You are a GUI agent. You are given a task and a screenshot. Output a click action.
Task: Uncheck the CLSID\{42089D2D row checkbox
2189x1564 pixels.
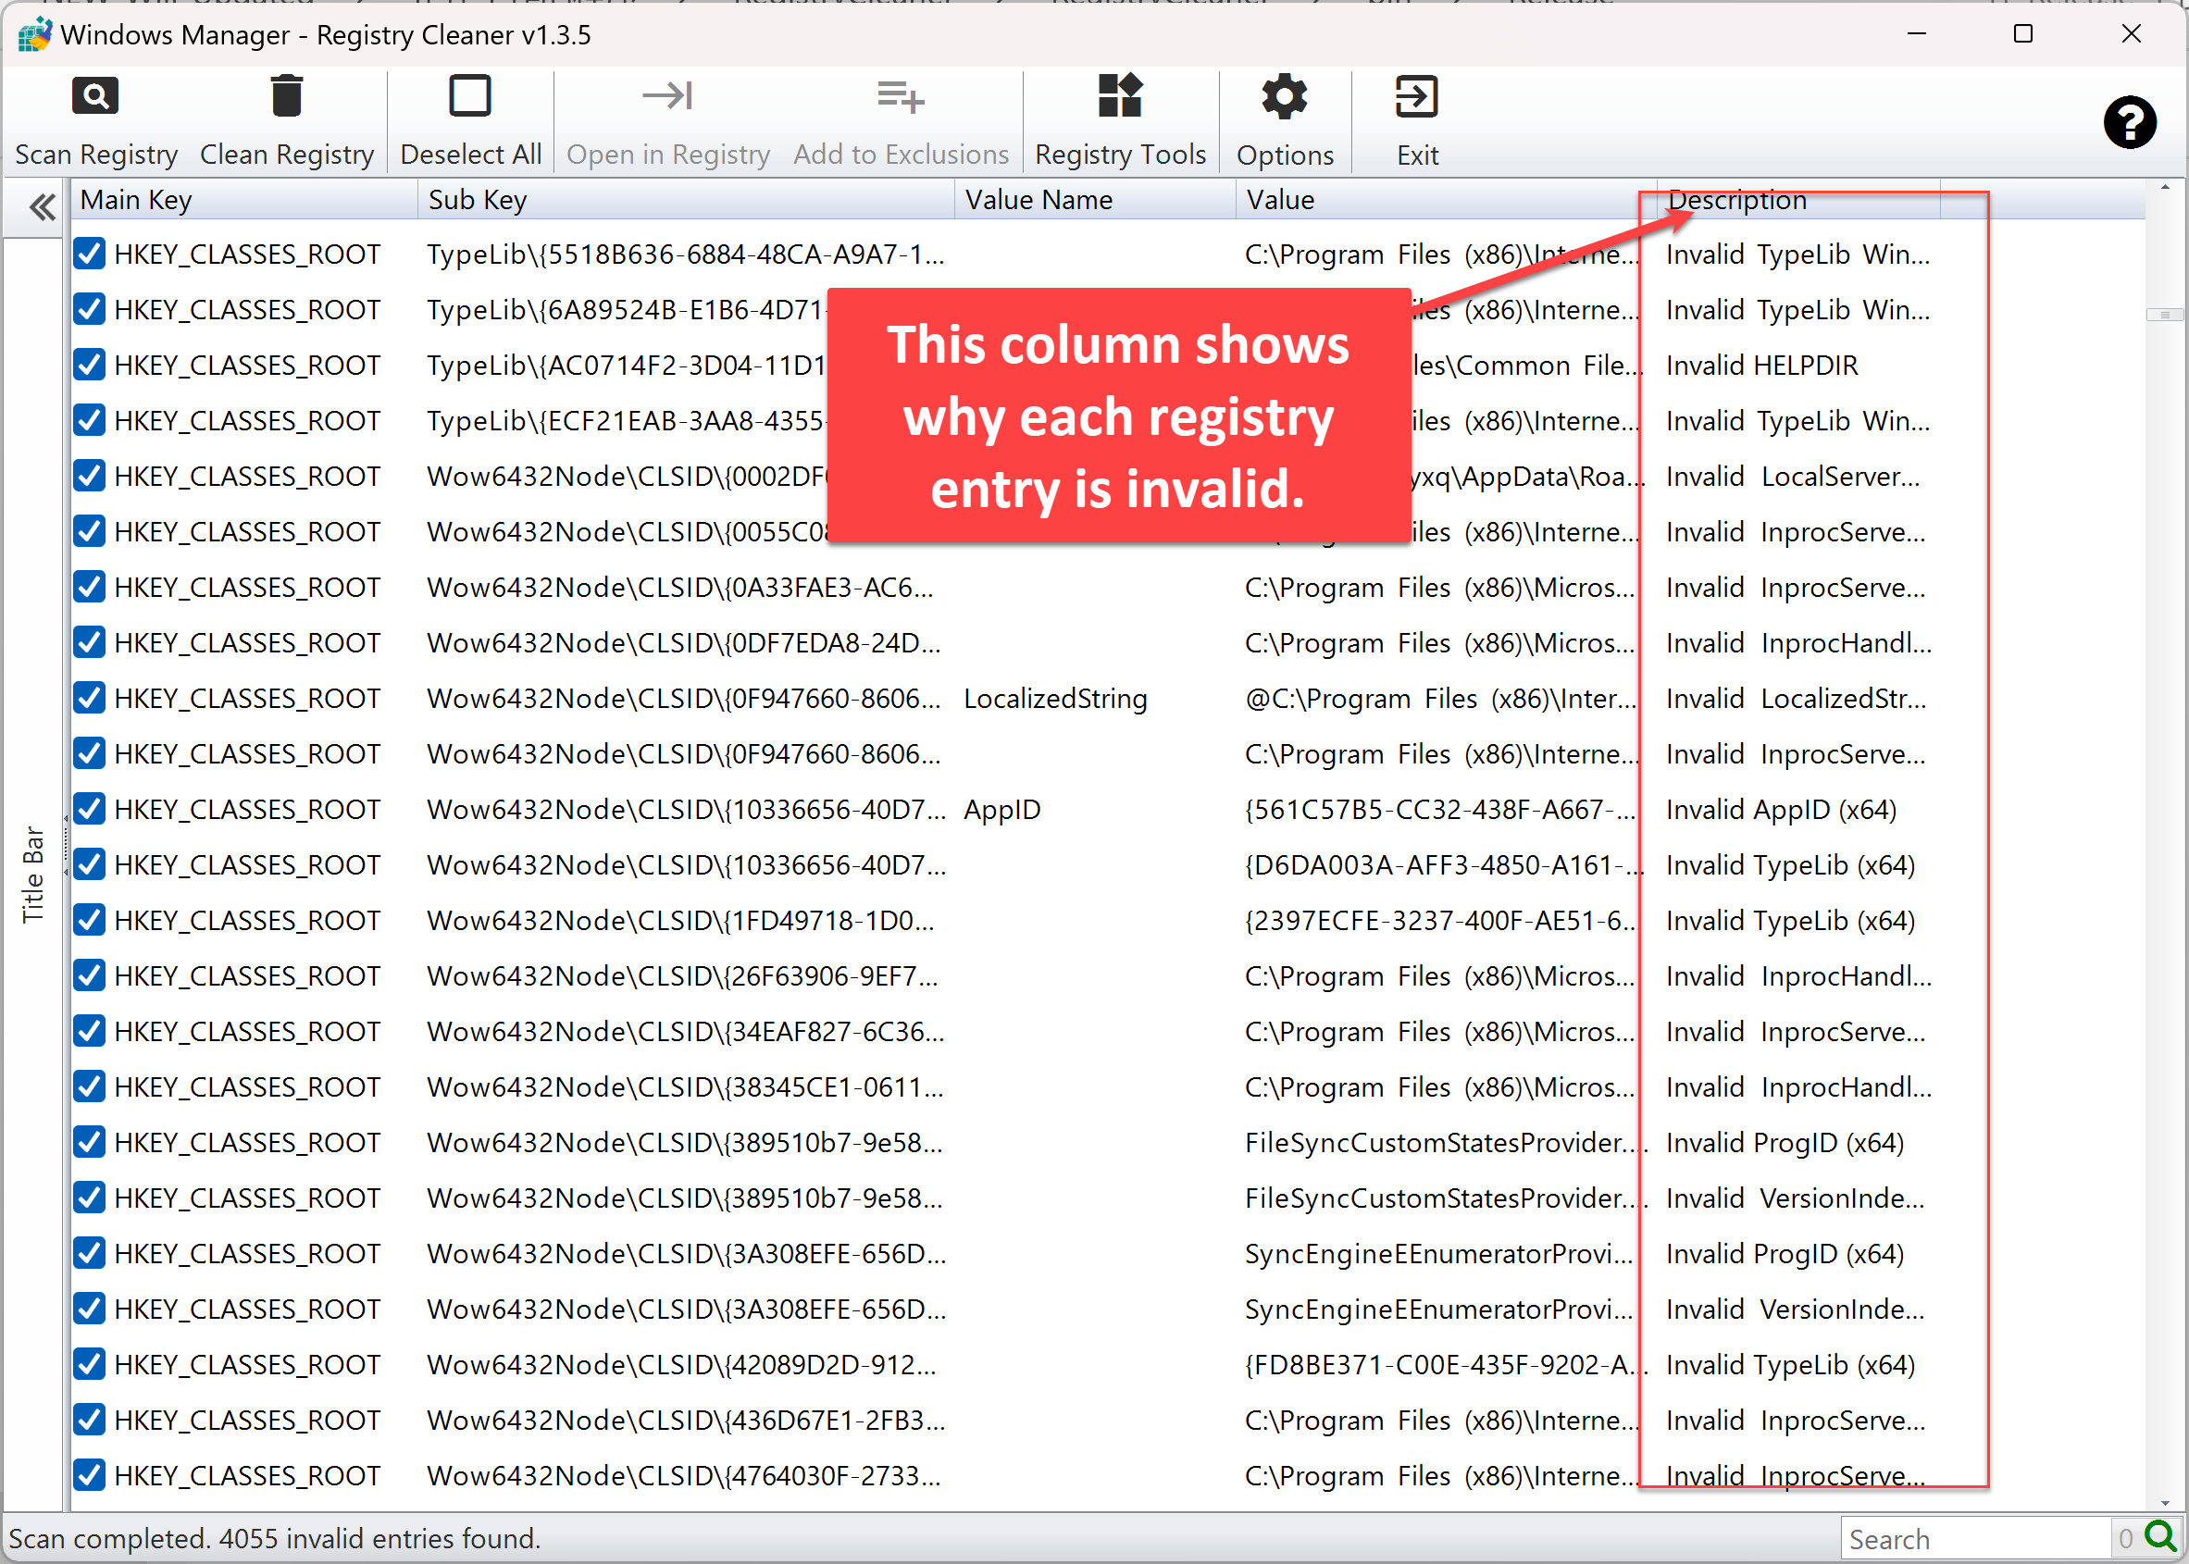click(x=90, y=1365)
